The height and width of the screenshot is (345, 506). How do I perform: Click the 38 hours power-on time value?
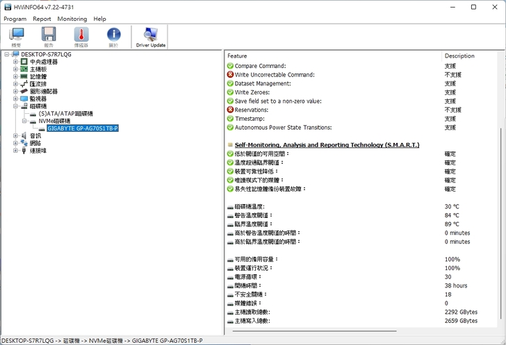[x=456, y=285]
